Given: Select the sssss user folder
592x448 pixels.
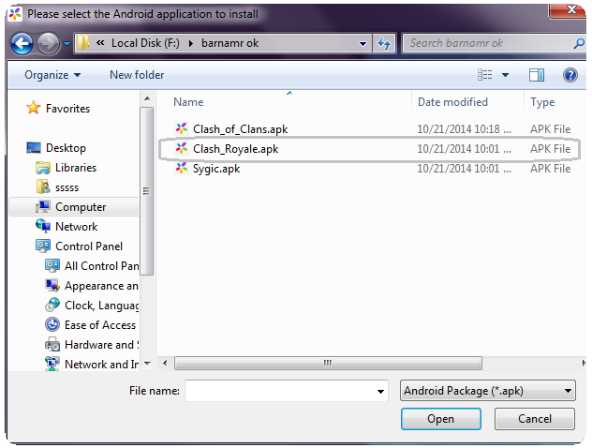Looking at the screenshot, I should 67,187.
